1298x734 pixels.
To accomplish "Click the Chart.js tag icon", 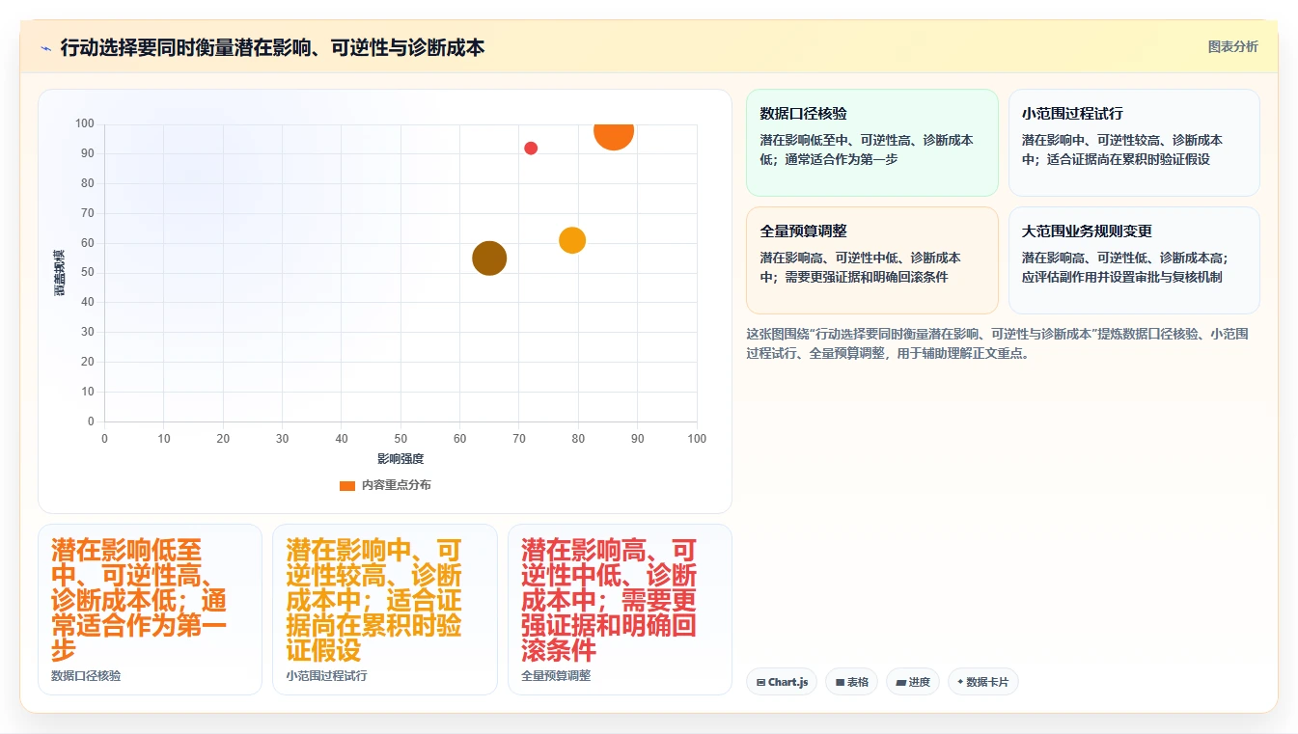I will click(761, 682).
